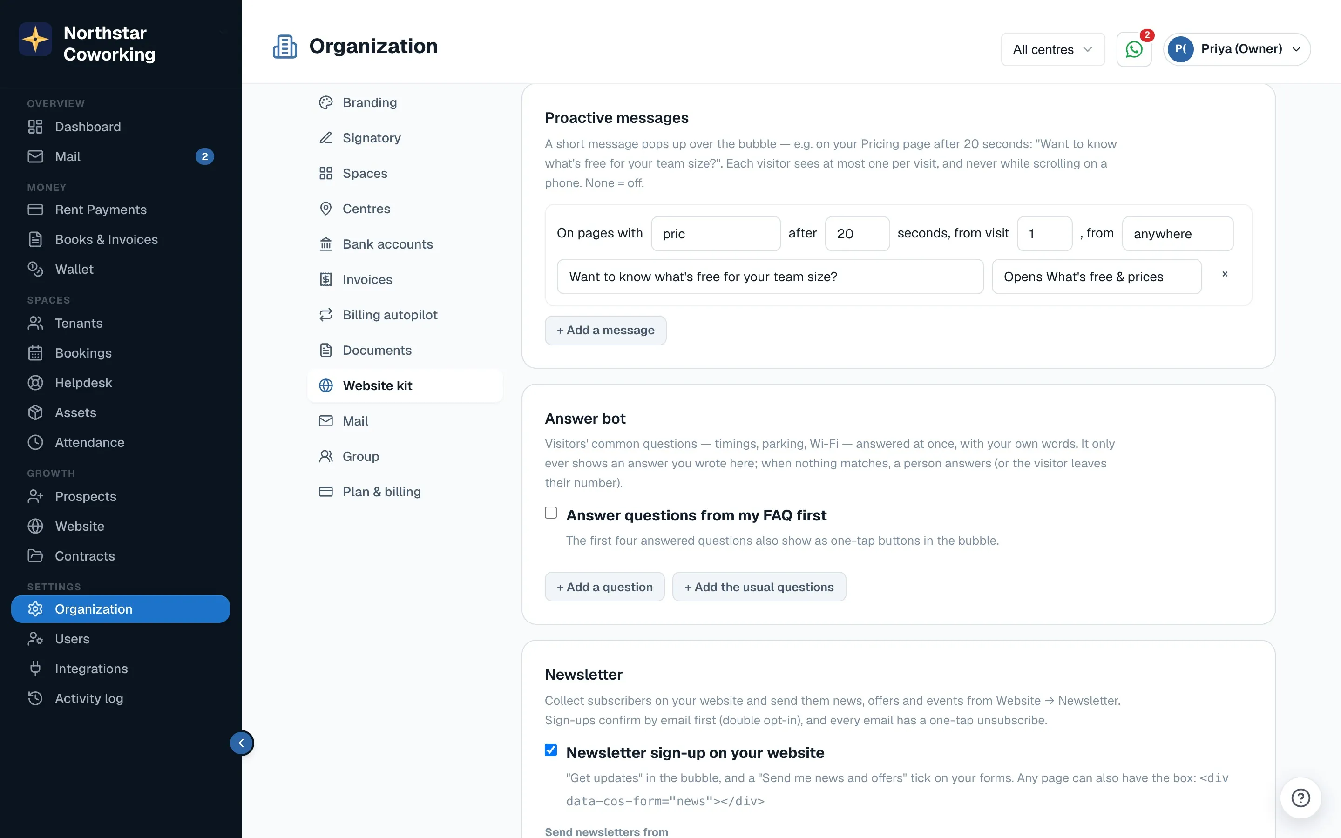Click the visit number field showing 1

[x=1044, y=234]
